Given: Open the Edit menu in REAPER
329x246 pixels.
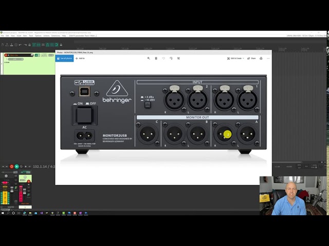Looking at the screenshot, I should (7, 36).
